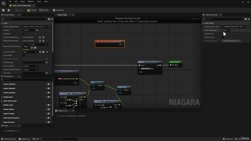Open the Output Log
Image resolution: width=251 pixels, height=141 pixels.
(x=24, y=139)
